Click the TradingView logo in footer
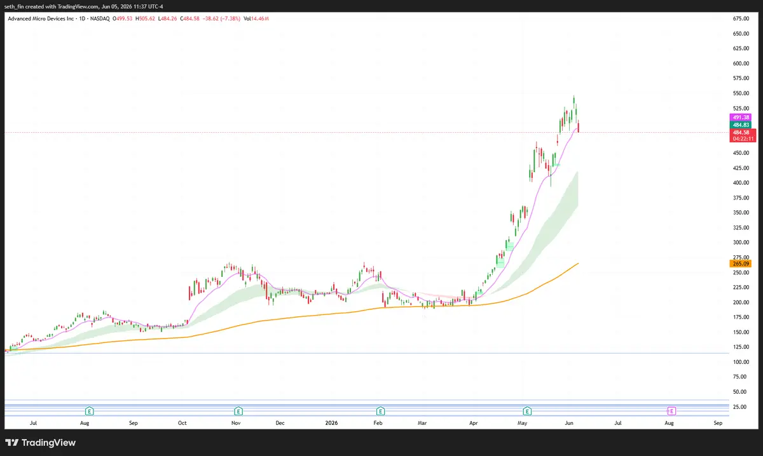The height and width of the screenshot is (456, 763). [x=41, y=443]
